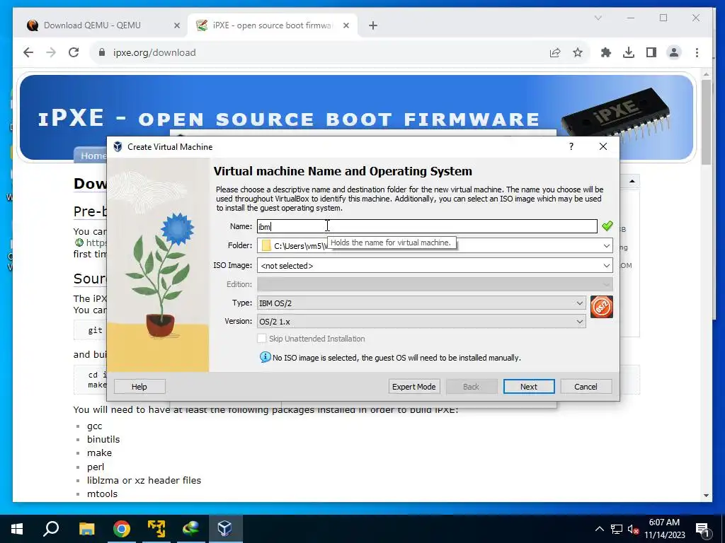Open the Type IBM OS/2 dropdown
This screenshot has width=725, height=543.
(x=421, y=303)
